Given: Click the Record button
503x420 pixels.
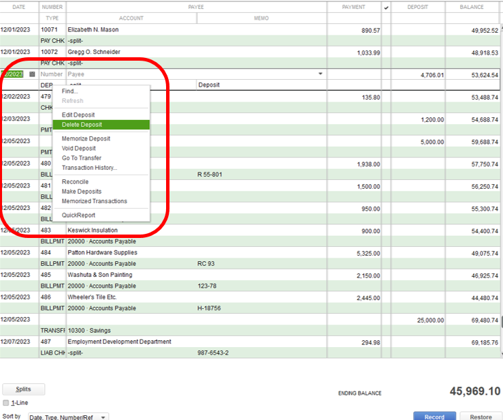Looking at the screenshot, I should [434, 417].
